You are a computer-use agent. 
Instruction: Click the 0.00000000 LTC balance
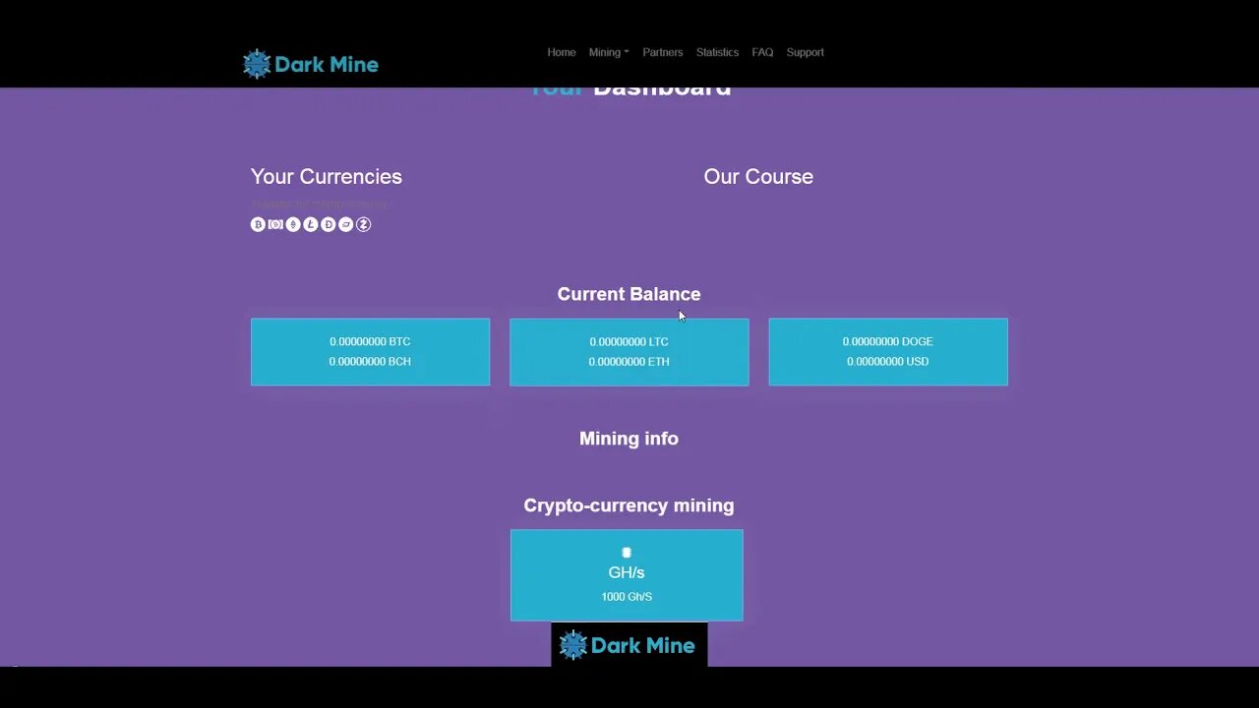629,341
